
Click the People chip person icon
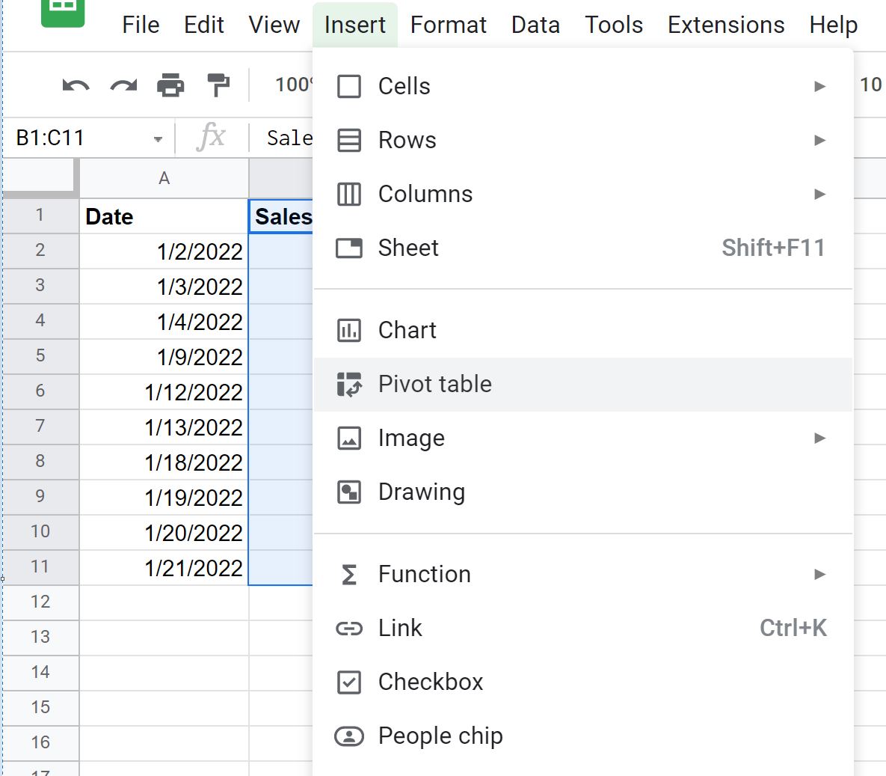(348, 736)
